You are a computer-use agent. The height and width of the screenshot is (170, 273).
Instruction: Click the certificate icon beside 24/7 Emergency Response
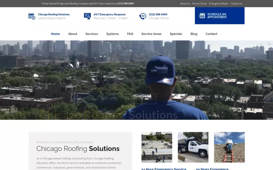[x=87, y=16]
